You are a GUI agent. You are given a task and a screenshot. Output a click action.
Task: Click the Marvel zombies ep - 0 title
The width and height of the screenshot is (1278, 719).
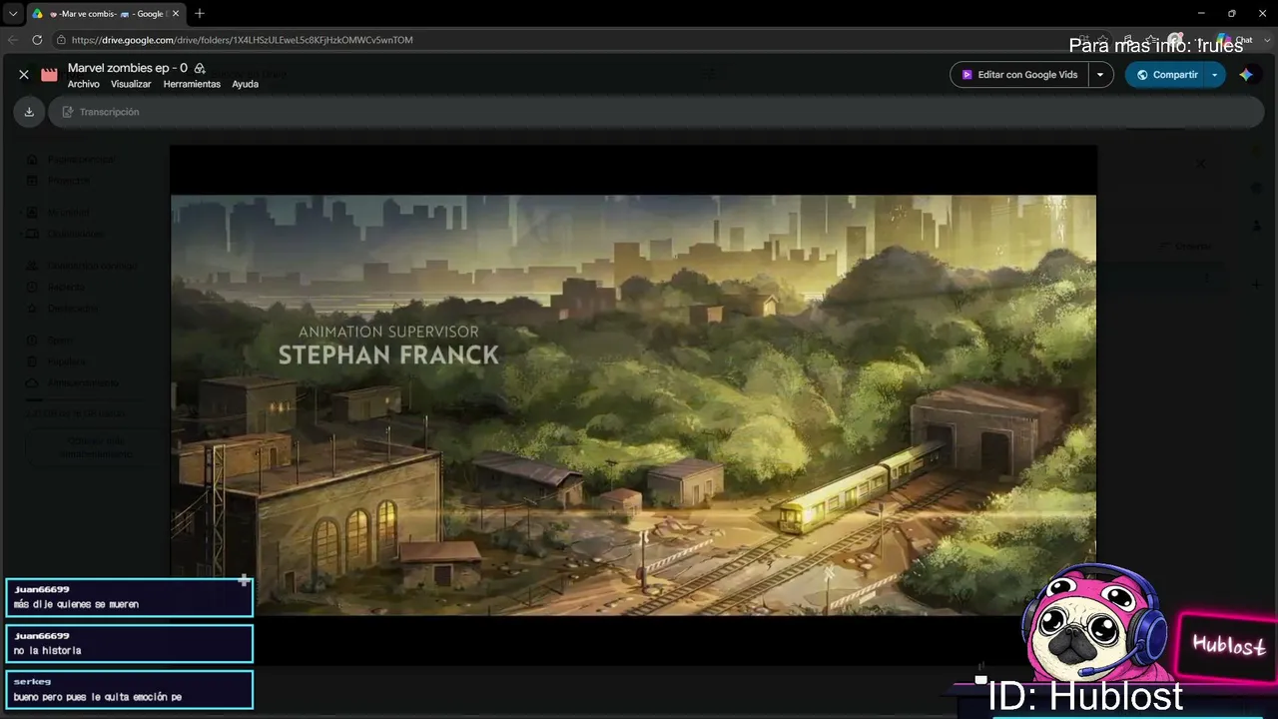[128, 68]
